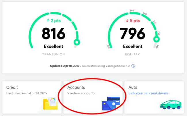Click Last checked Apr 18, 2019 text
The width and height of the screenshot is (187, 116).
[27, 93]
